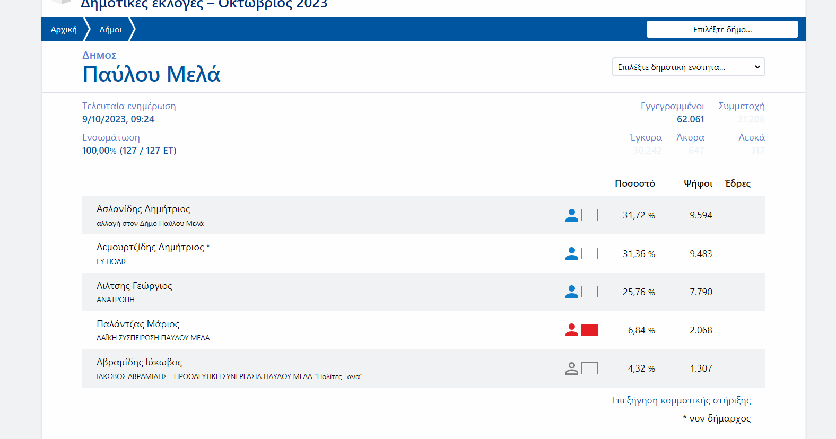Click the white party box for Αβραμίδης Ιάκωβος
This screenshot has height=439, width=836.
coord(589,368)
